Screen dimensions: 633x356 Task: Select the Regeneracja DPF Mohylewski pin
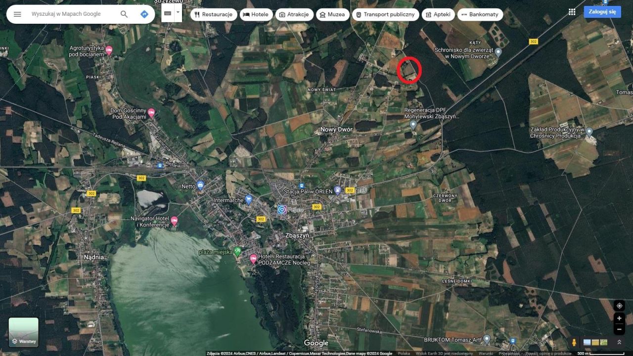tap(413, 125)
